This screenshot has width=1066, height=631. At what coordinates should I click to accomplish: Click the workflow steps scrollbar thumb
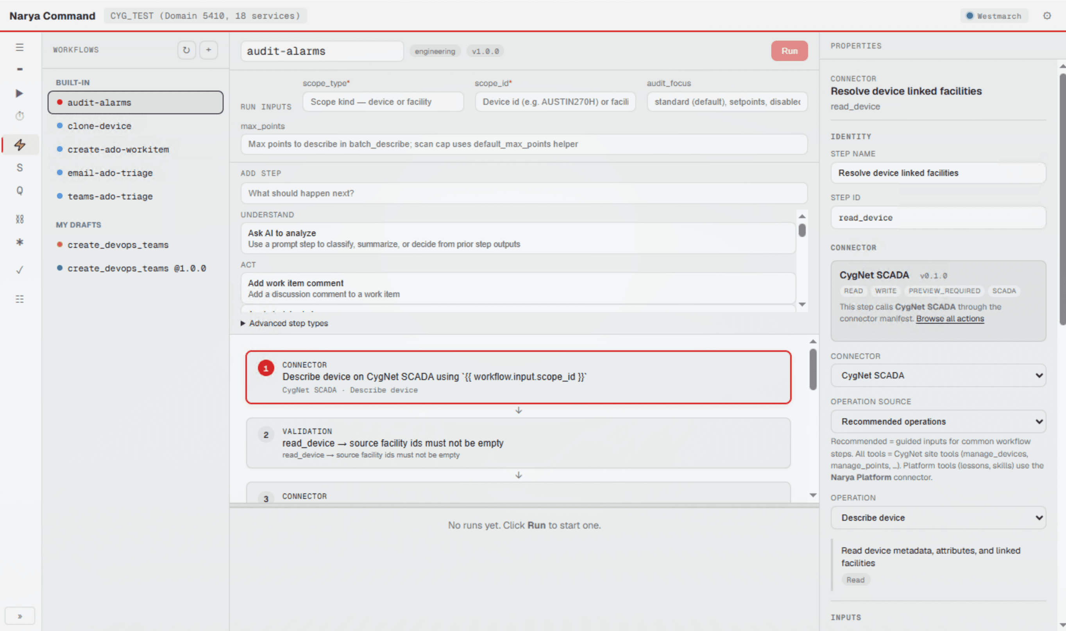813,369
